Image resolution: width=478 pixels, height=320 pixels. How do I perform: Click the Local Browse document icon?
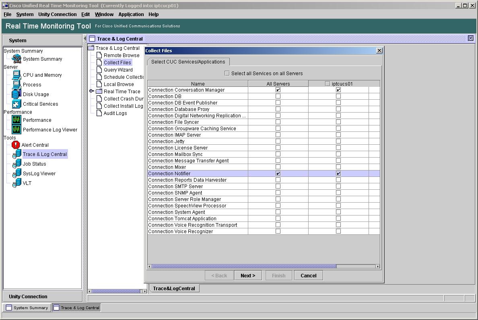coord(99,84)
